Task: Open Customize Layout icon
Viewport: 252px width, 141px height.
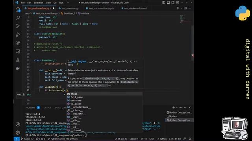Action: click(178, 3)
